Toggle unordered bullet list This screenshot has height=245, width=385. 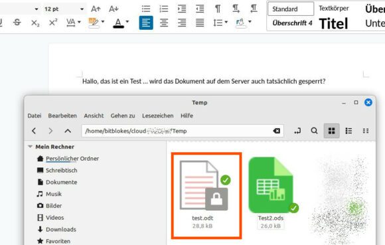coord(146,9)
